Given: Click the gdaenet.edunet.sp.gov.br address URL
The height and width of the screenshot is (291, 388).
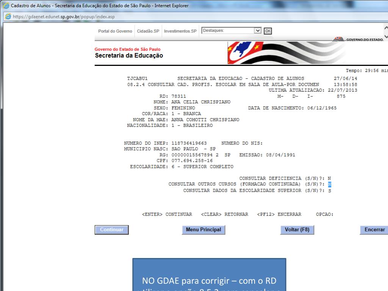Looking at the screenshot, I should [x=61, y=17].
